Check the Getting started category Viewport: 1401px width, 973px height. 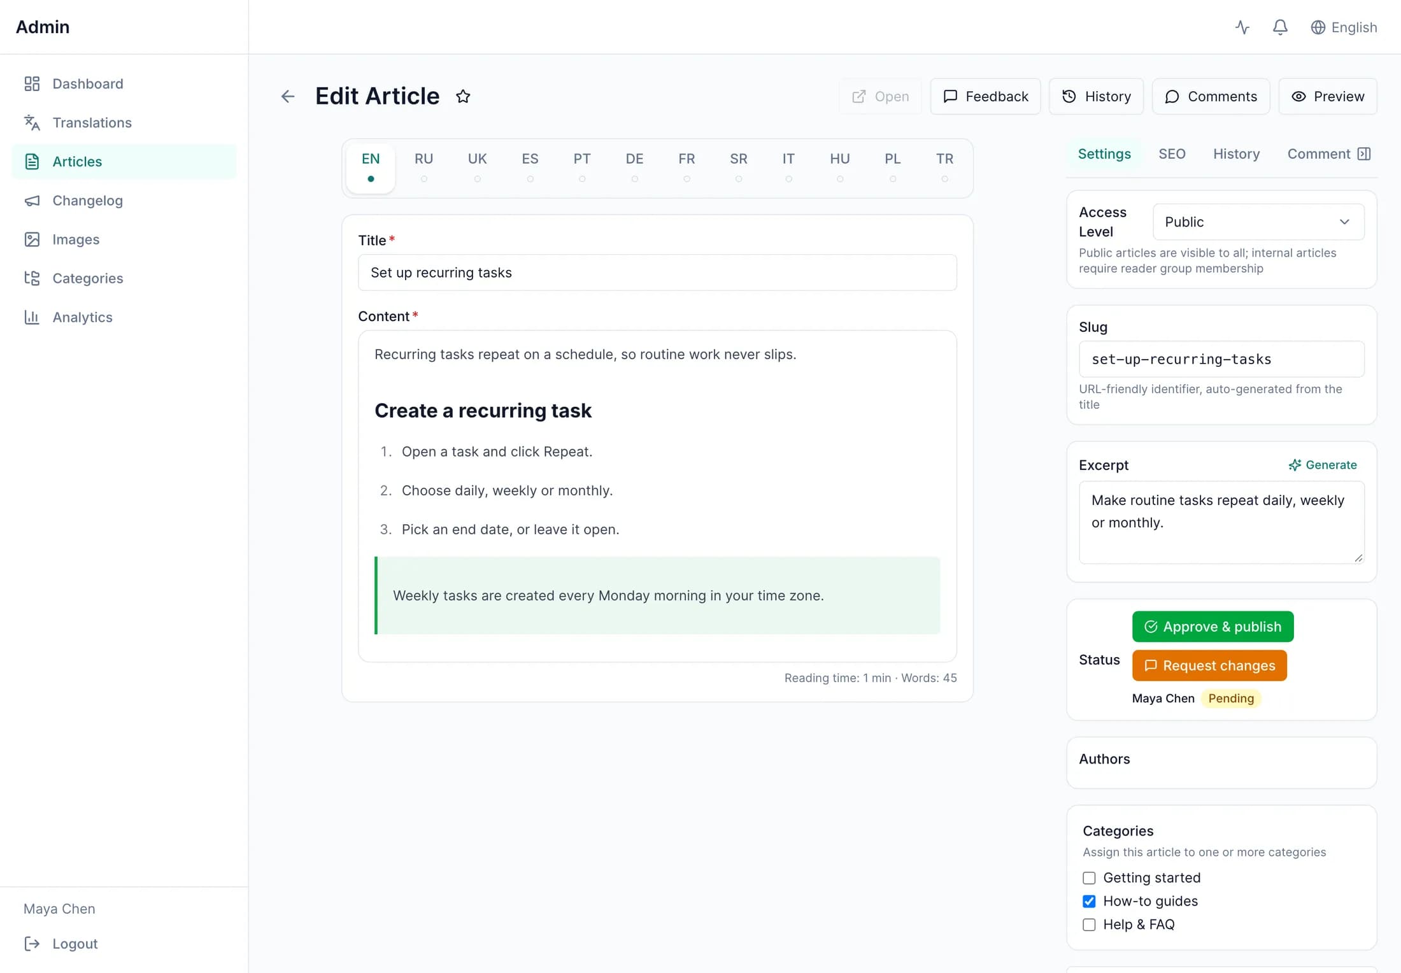pyautogui.click(x=1089, y=878)
